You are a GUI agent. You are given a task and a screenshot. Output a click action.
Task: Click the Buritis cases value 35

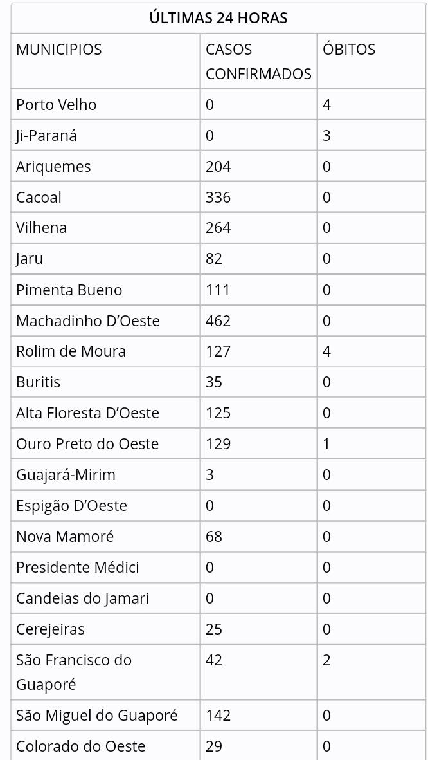coord(214,382)
